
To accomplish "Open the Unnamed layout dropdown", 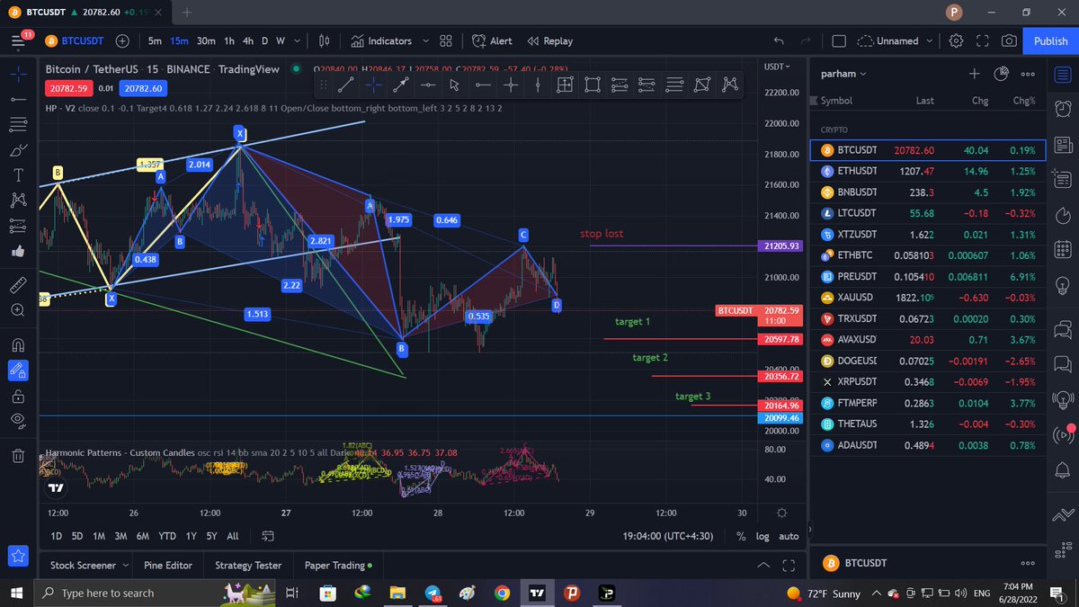I will coord(894,40).
